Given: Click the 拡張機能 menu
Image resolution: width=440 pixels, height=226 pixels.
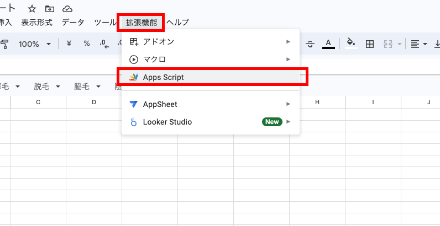Looking at the screenshot, I should [142, 23].
